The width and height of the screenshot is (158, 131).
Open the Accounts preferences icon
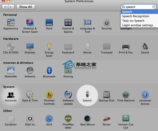(x=11, y=95)
